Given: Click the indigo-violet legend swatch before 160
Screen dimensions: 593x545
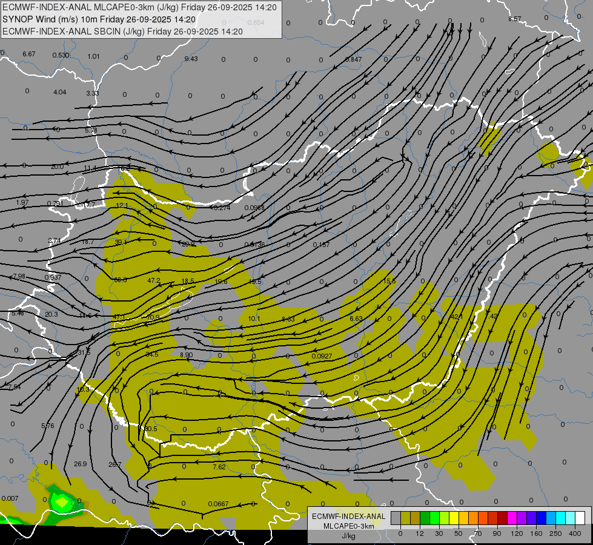Looking at the screenshot, I should pos(532,518).
